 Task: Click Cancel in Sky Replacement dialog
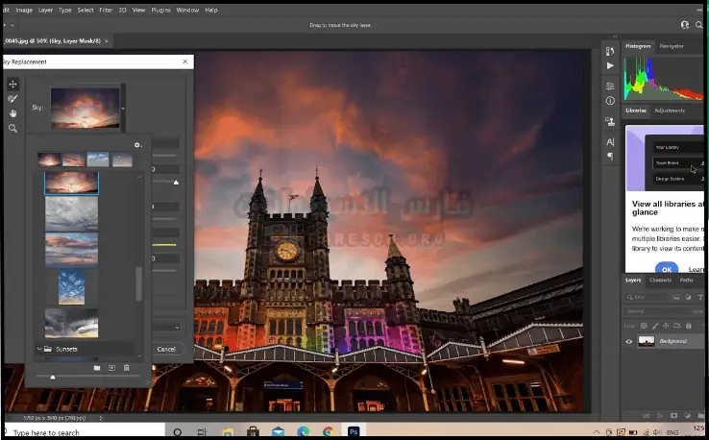coord(166,349)
